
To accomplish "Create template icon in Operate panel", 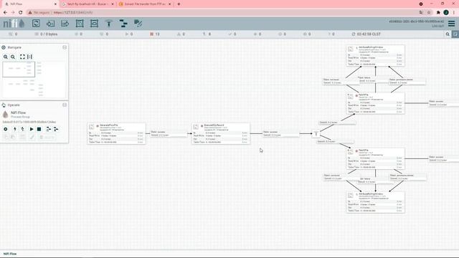I will [48, 129].
